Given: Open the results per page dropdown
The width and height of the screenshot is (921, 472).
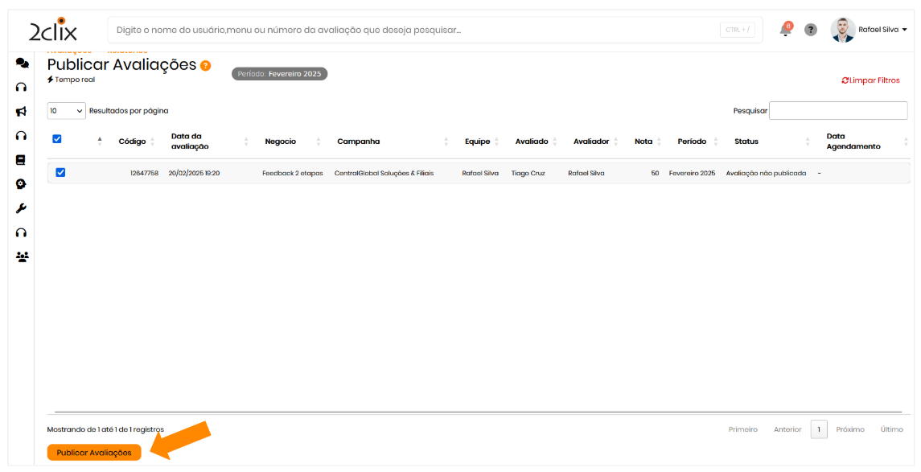Looking at the screenshot, I should [67, 111].
